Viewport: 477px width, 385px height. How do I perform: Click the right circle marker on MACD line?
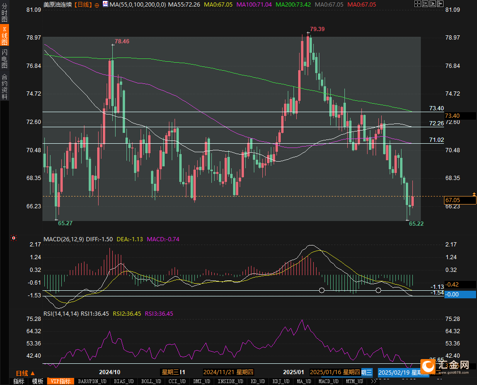(378, 290)
